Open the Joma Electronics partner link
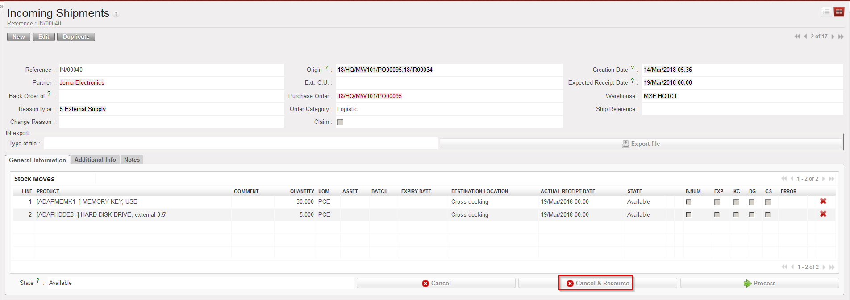 pyautogui.click(x=82, y=83)
